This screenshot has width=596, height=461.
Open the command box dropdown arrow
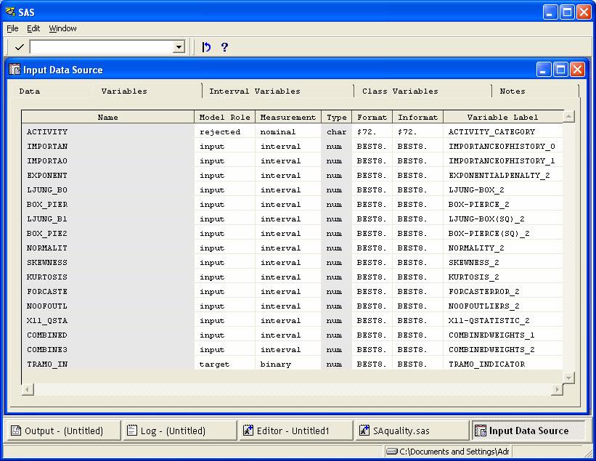tap(179, 47)
